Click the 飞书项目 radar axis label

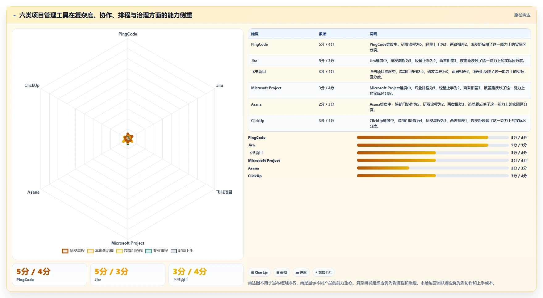224,192
